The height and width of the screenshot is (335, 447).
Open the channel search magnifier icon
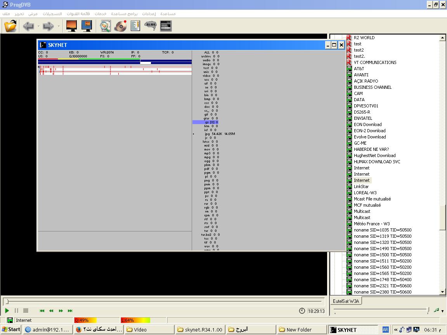[x=105, y=26]
